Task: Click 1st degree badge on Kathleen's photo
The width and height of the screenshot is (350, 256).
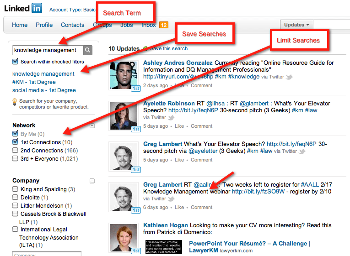Action: (136, 251)
